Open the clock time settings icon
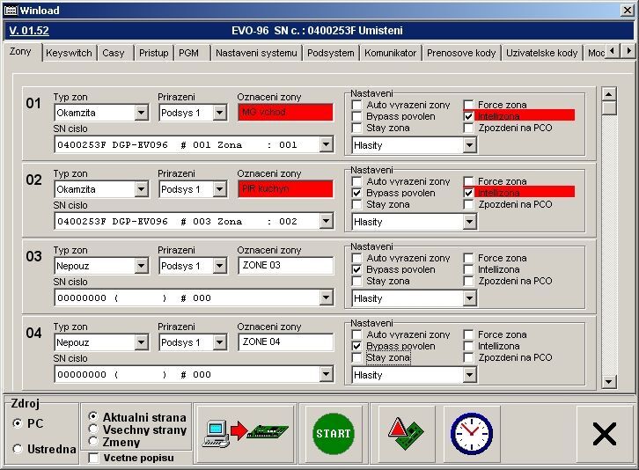639x470 pixels. (472, 433)
